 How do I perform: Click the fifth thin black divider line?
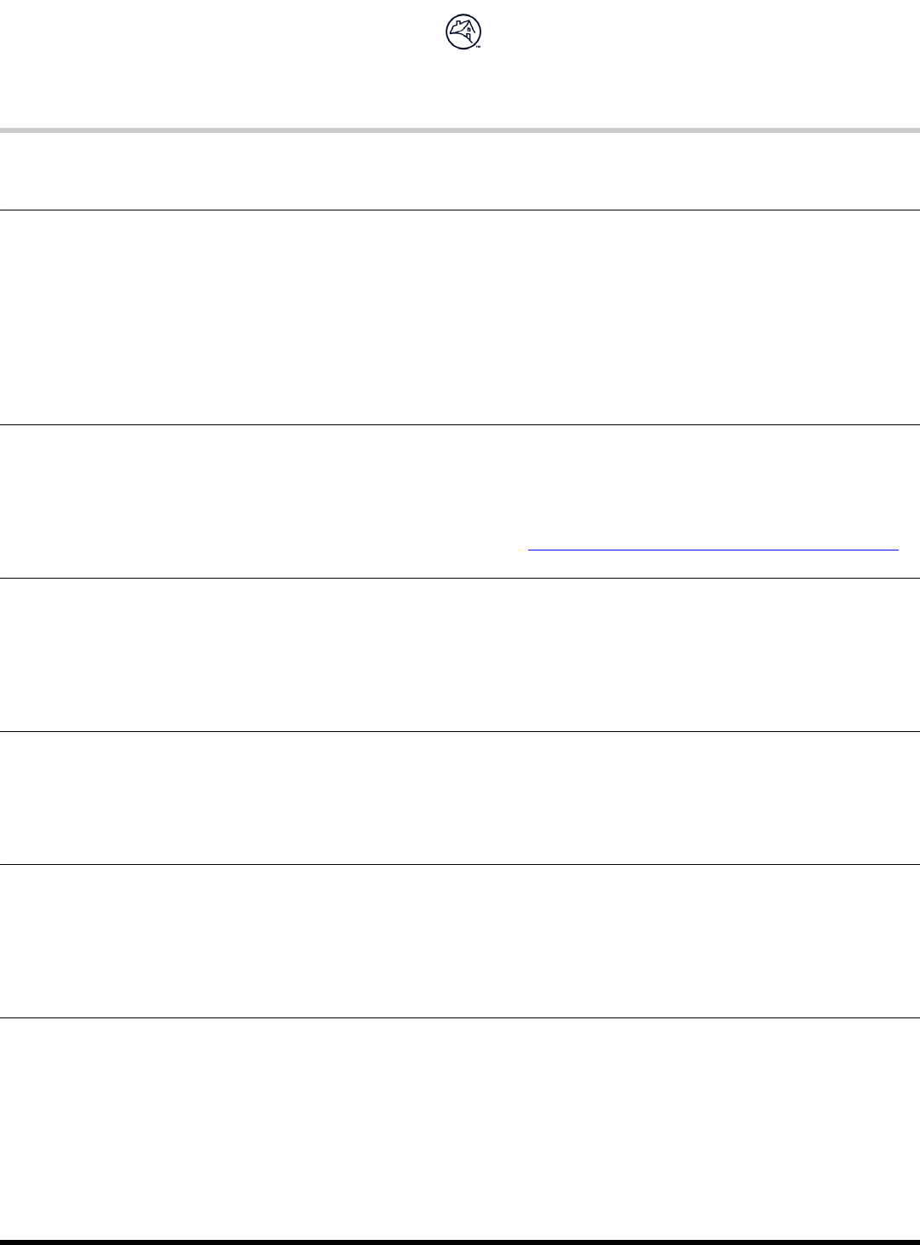pyautogui.click(x=460, y=865)
